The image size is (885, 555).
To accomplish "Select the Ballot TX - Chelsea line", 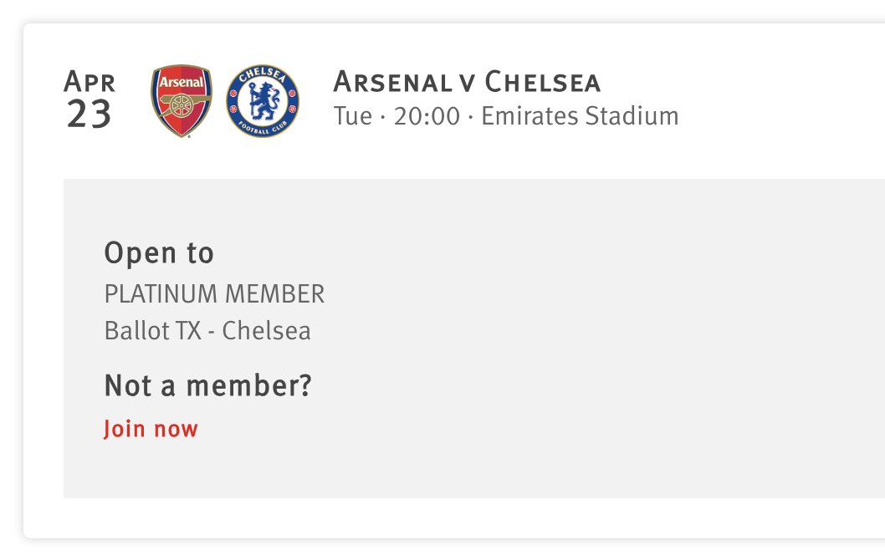I will 207,330.
